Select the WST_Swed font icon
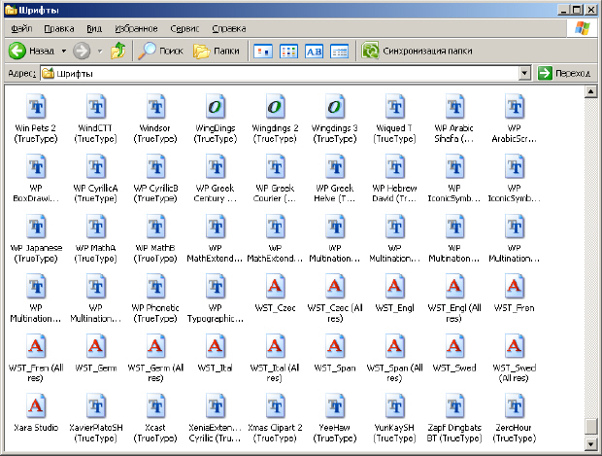The height and width of the screenshot is (456, 602). click(454, 346)
